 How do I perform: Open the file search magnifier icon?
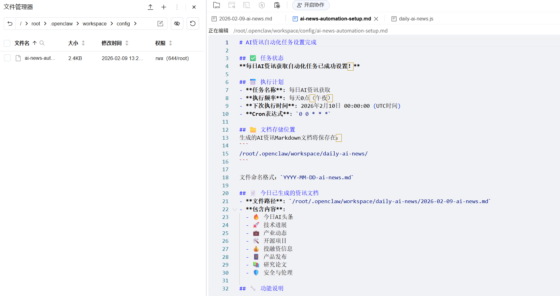[x=42, y=43]
